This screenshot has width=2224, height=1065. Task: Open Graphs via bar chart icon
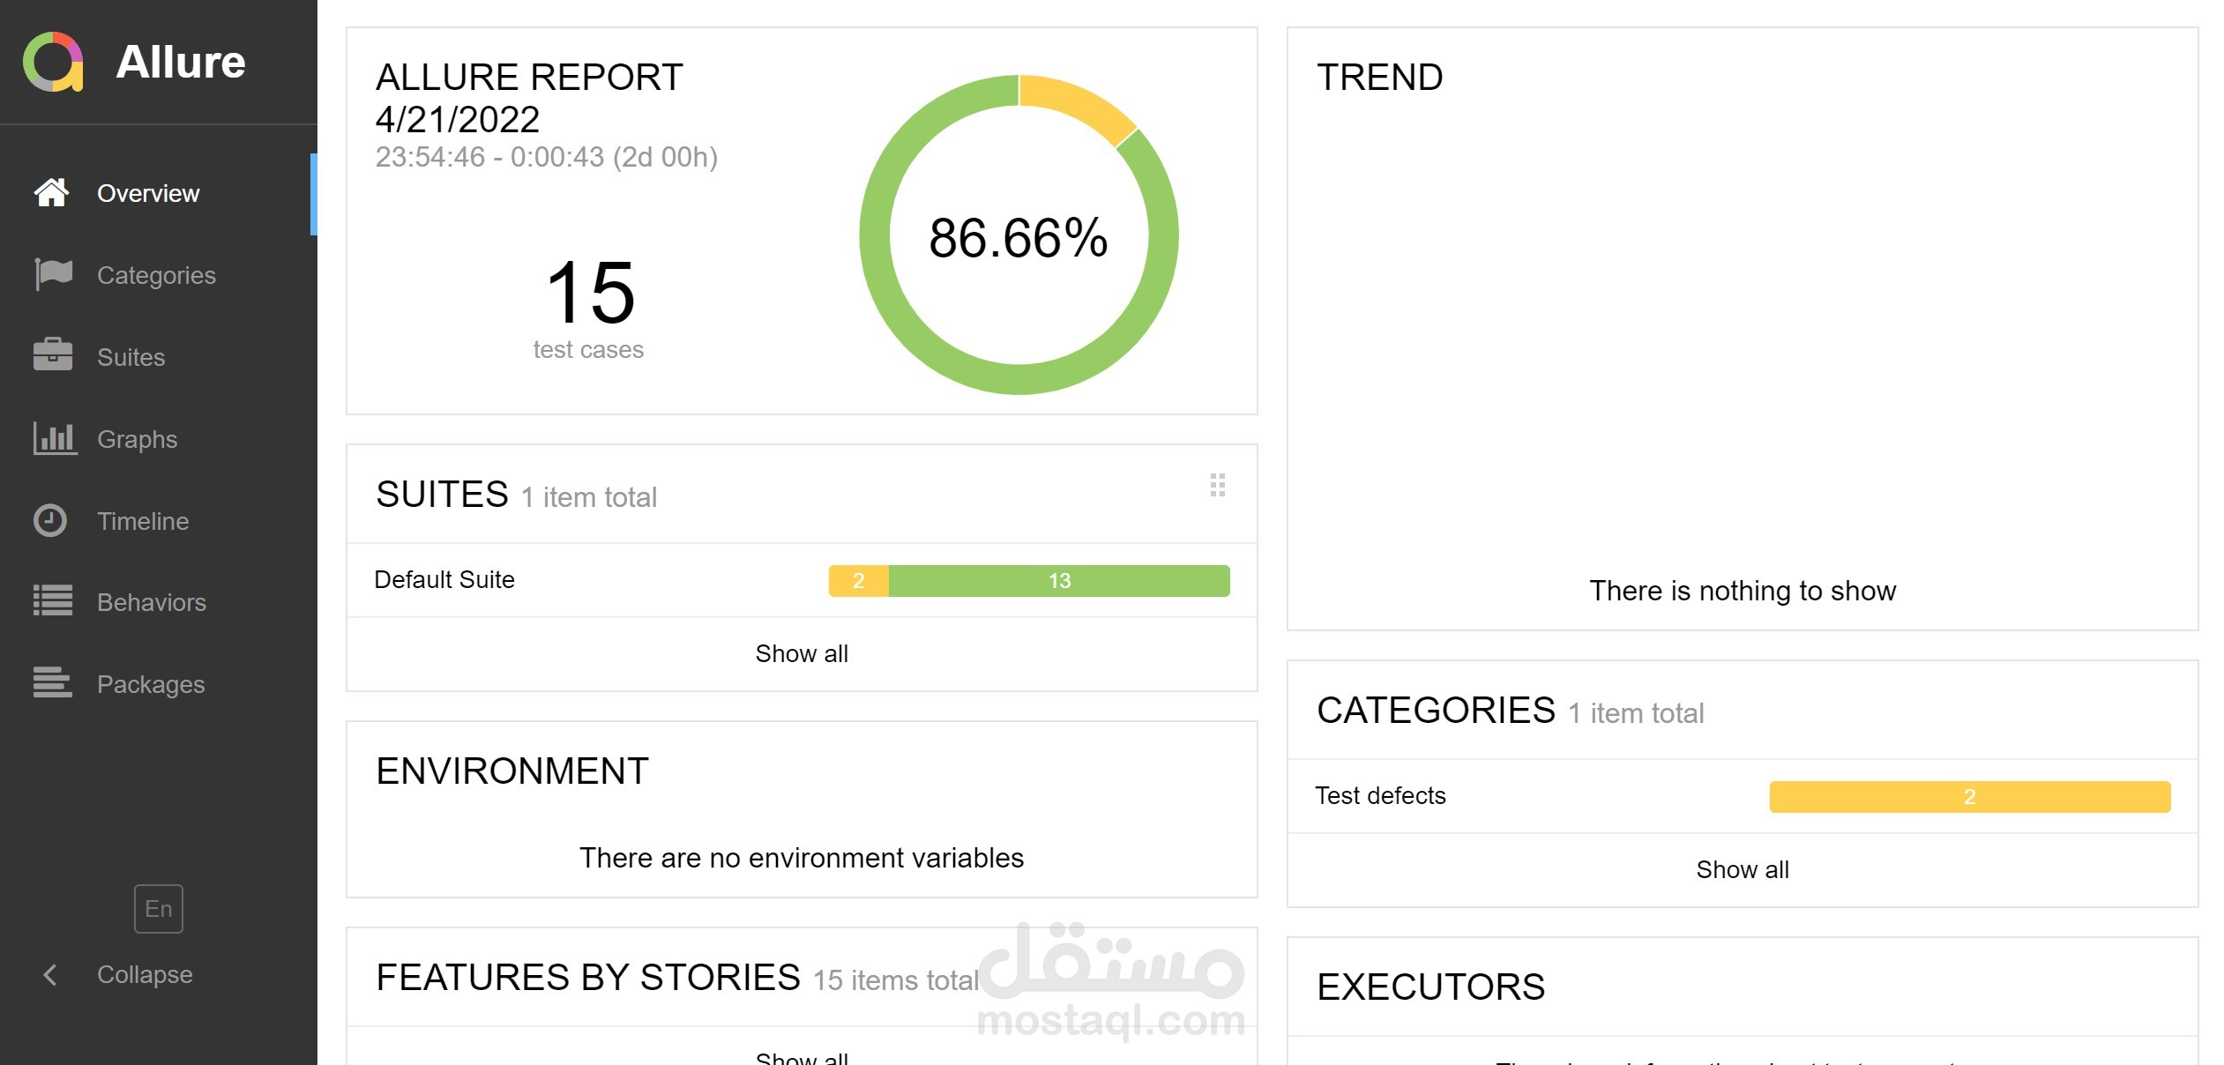tap(54, 438)
